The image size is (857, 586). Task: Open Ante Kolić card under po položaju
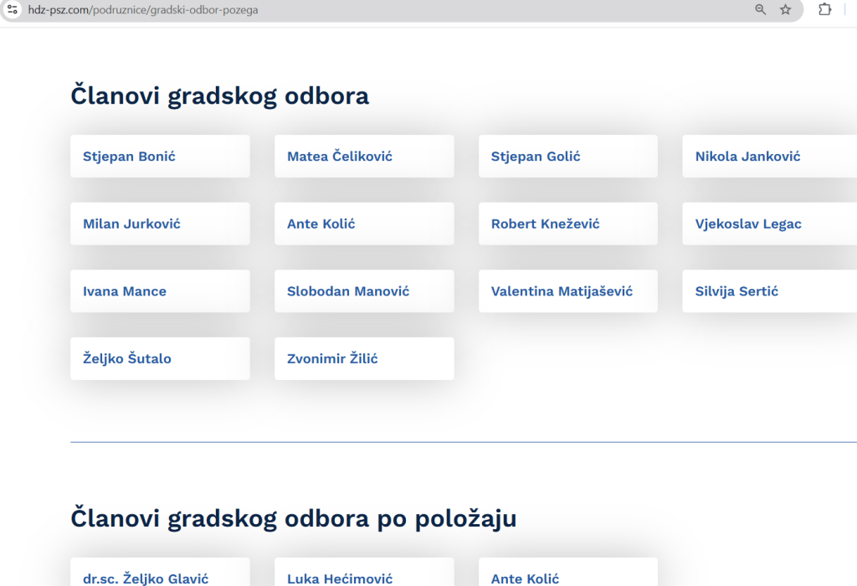tap(568, 573)
